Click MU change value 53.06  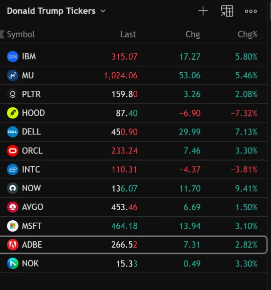pos(190,76)
